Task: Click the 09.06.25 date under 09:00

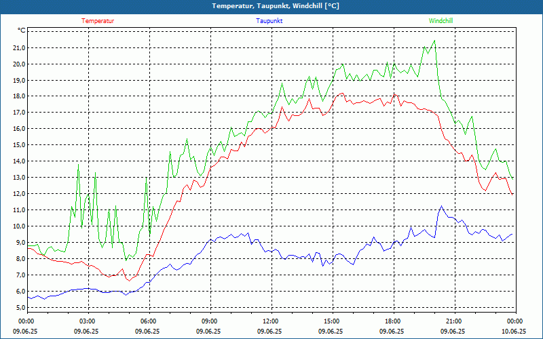Action: [209, 331]
